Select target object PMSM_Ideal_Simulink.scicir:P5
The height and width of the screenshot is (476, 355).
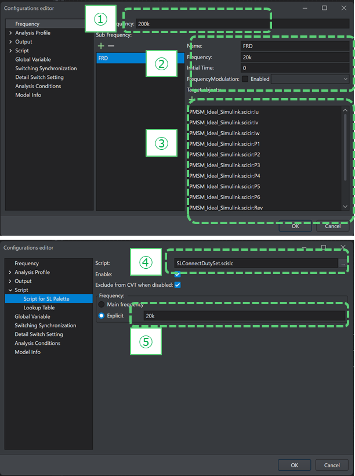click(224, 186)
